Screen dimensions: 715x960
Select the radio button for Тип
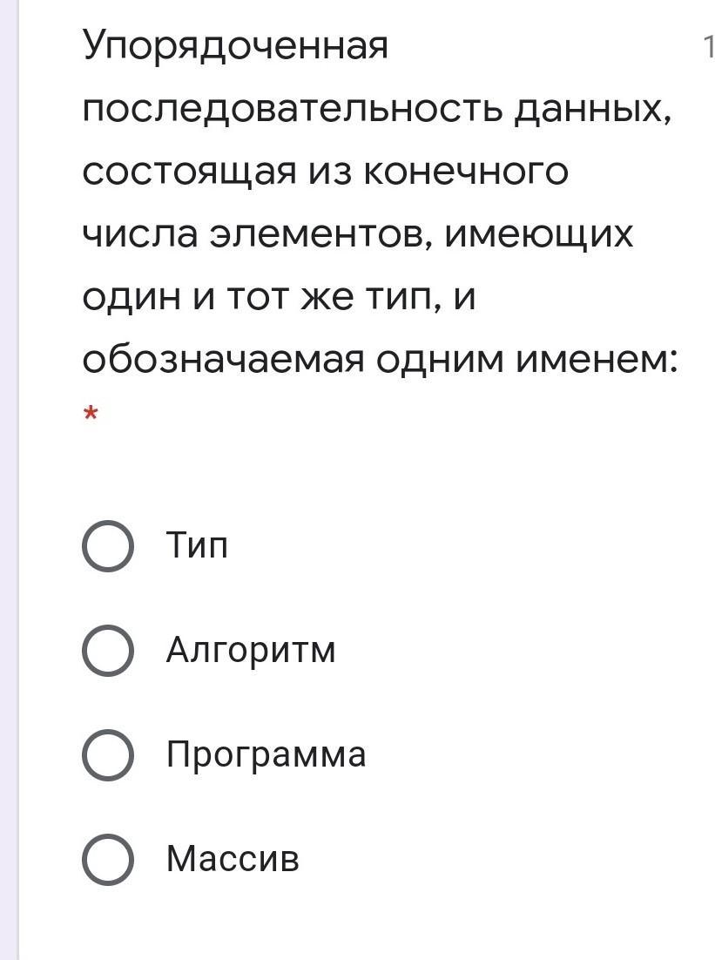(x=108, y=546)
